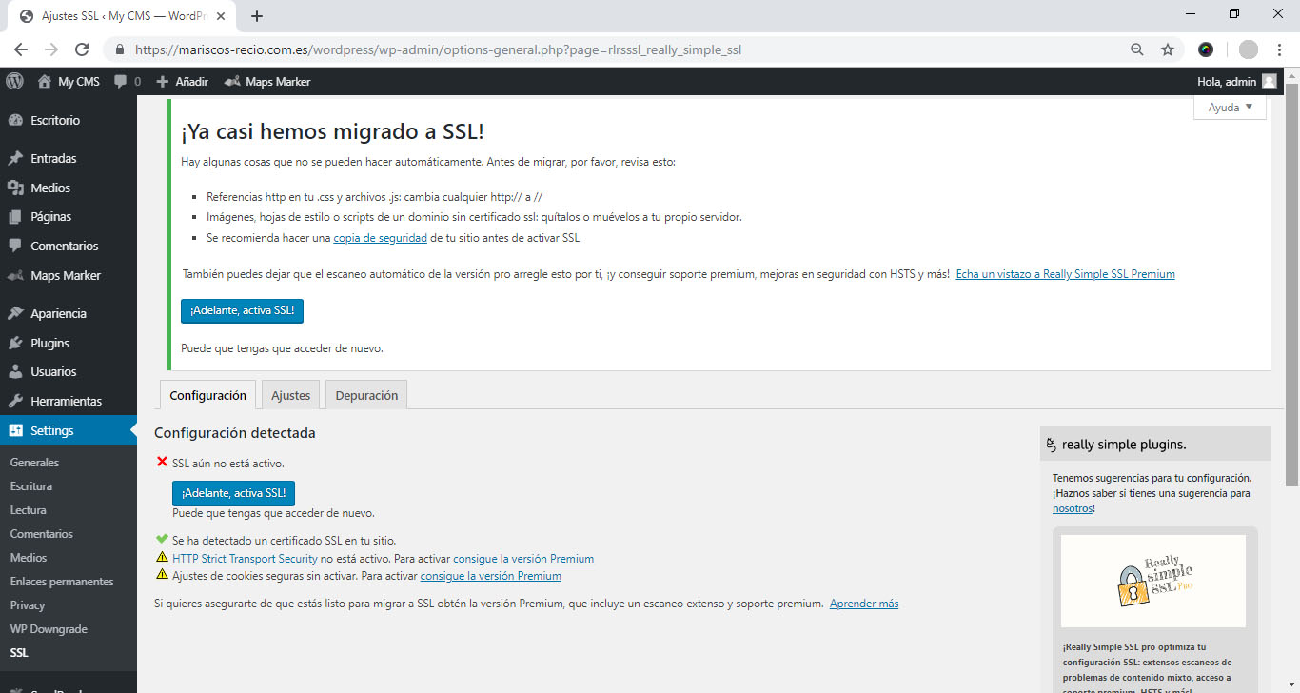Open the SSL settings submenu
1300x693 pixels.
pos(19,653)
